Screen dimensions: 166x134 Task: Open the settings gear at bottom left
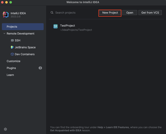[5, 129]
